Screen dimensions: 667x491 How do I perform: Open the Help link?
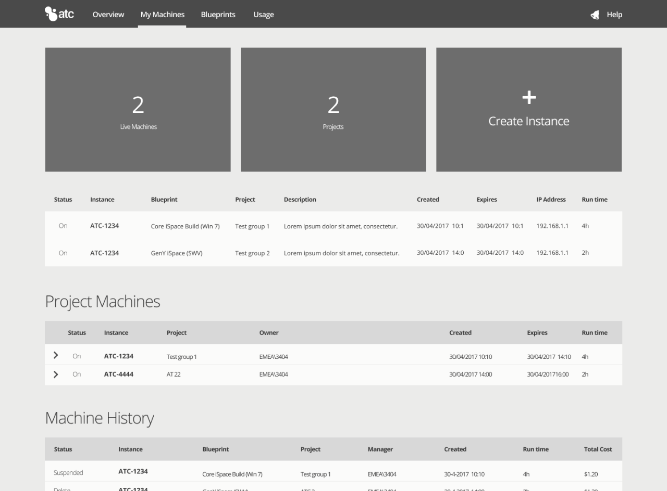tap(614, 15)
